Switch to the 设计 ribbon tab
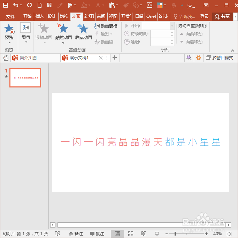This screenshot has height=238, width=238. click(52, 16)
